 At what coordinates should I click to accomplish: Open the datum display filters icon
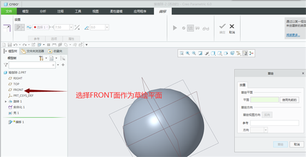[239, 53]
